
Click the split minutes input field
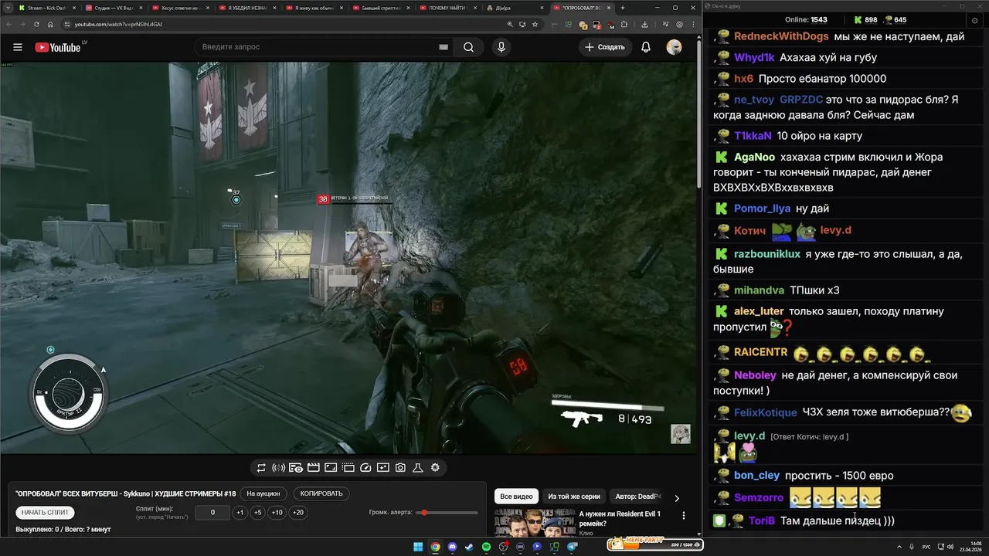pos(212,513)
